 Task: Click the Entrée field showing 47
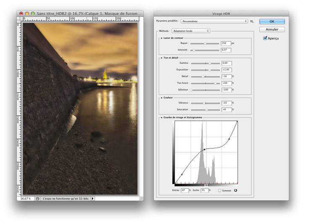[184, 190]
